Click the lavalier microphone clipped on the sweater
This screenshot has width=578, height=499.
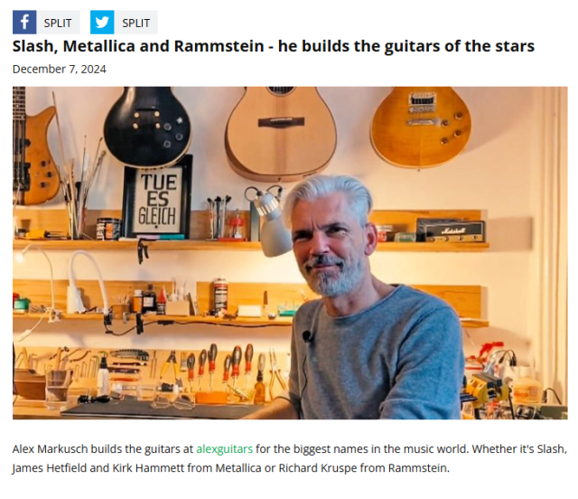coord(307,336)
